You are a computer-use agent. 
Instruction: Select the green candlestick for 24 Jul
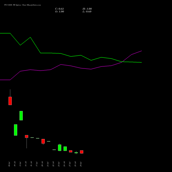[x=65, y=149]
